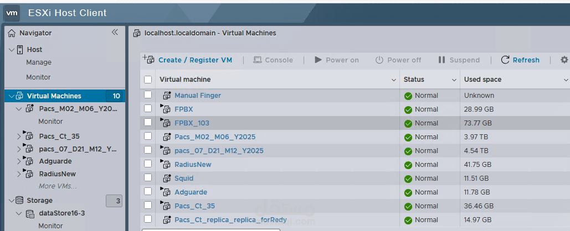570x231 pixels.
Task: Check the Adguarde row checkbox
Action: pyautogui.click(x=147, y=191)
